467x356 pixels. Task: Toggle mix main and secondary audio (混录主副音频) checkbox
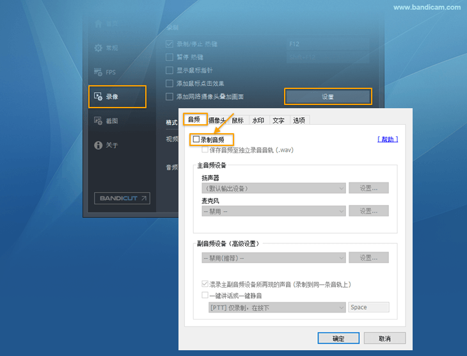click(205, 284)
